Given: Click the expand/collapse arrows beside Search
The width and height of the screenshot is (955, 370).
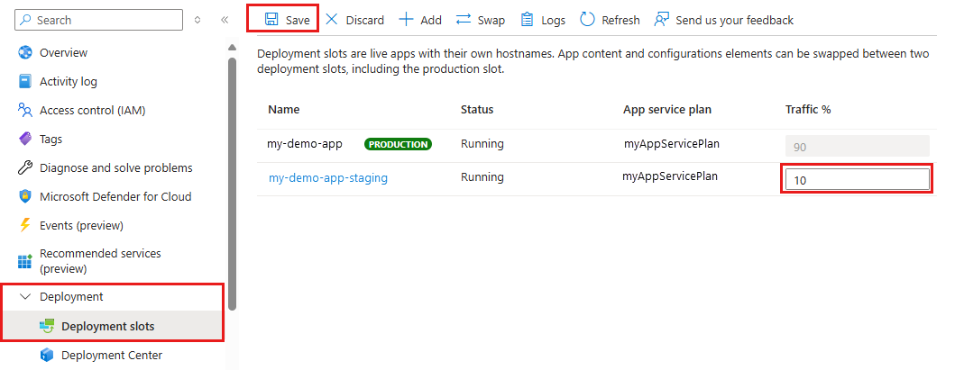Looking at the screenshot, I should click(198, 20).
